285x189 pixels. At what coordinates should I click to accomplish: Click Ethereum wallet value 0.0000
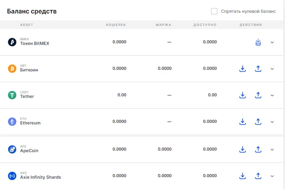(119, 121)
